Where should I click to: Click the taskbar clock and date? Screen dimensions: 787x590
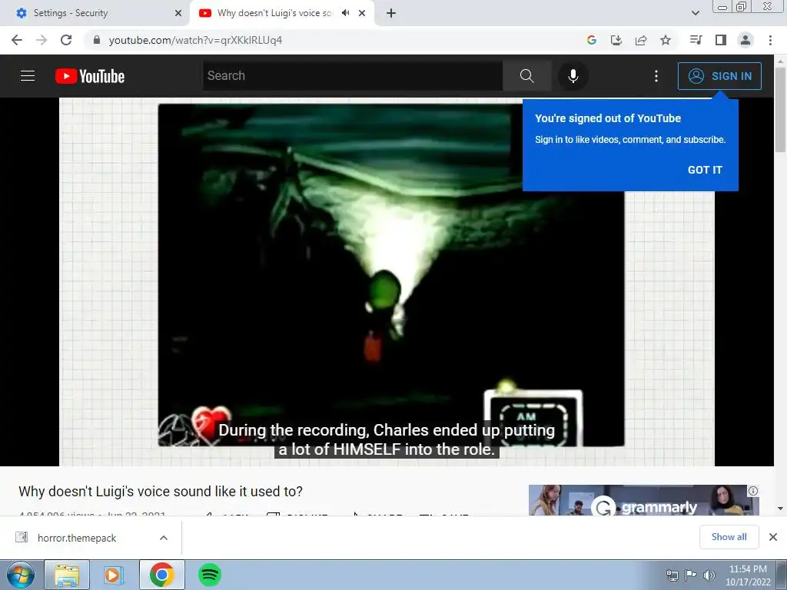(x=748, y=575)
